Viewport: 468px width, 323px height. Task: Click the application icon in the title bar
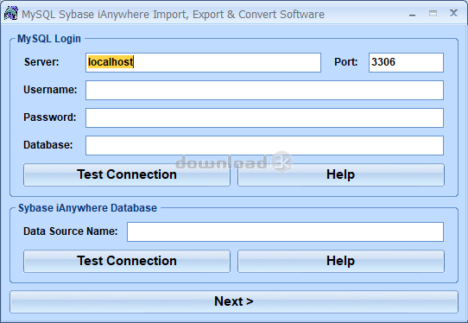(11, 14)
